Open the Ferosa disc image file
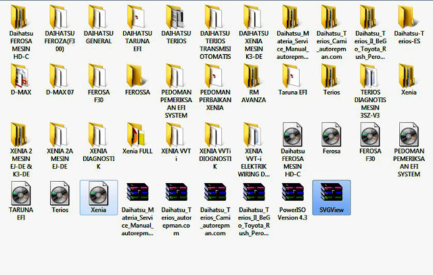The image size is (433, 275). 332,139
